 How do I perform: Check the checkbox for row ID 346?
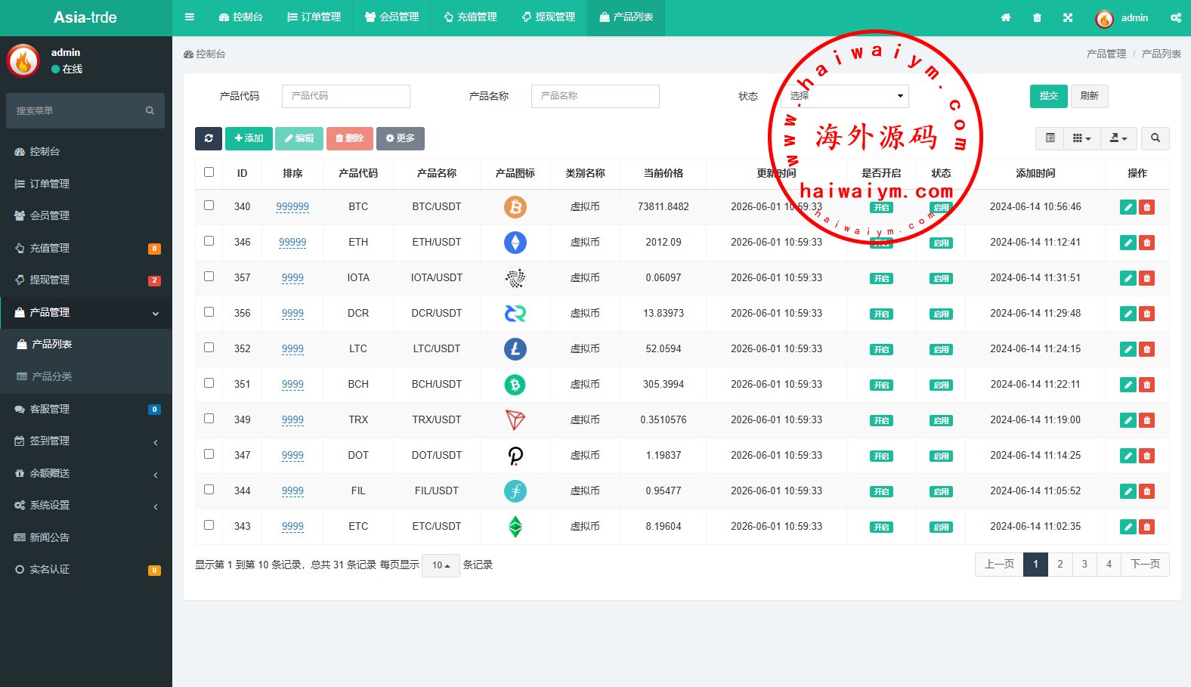(209, 241)
